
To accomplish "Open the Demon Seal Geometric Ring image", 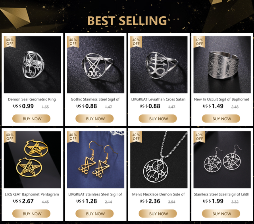I will (33, 65).
